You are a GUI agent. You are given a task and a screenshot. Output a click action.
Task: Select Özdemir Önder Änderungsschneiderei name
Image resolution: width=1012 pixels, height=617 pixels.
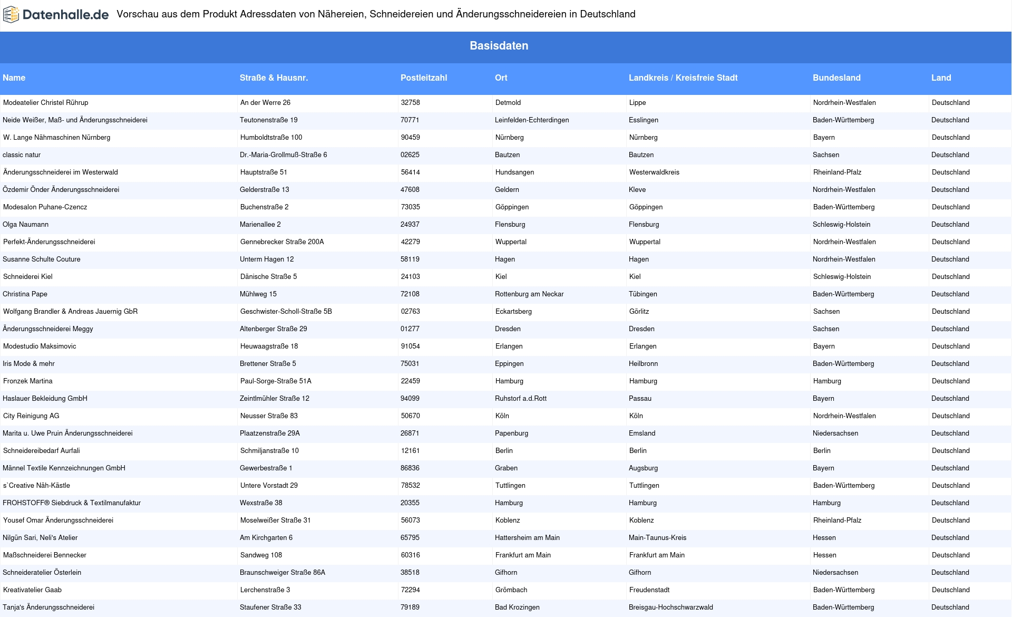point(61,189)
